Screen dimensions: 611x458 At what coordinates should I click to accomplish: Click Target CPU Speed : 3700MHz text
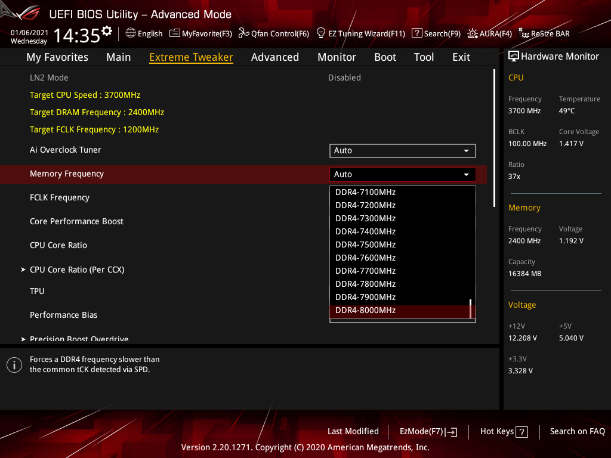pos(85,95)
